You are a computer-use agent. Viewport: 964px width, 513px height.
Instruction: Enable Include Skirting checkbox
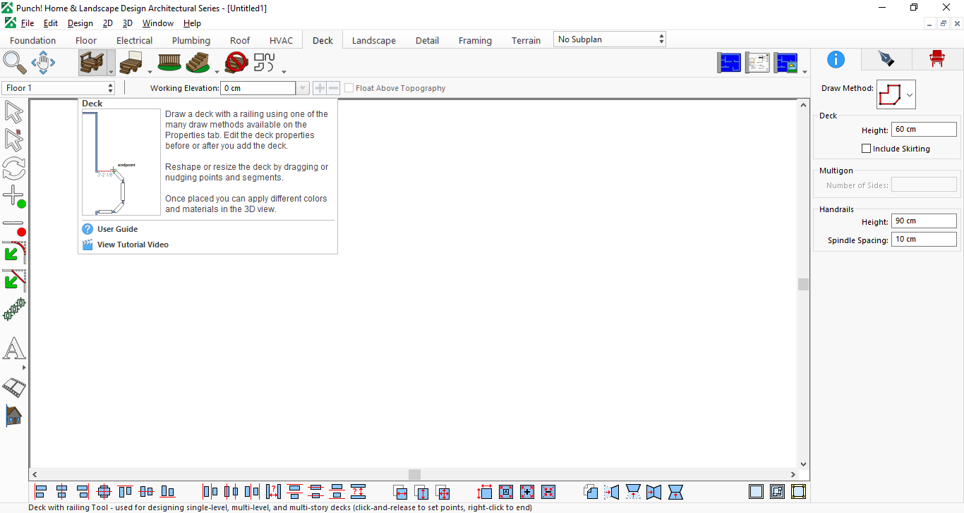point(867,149)
